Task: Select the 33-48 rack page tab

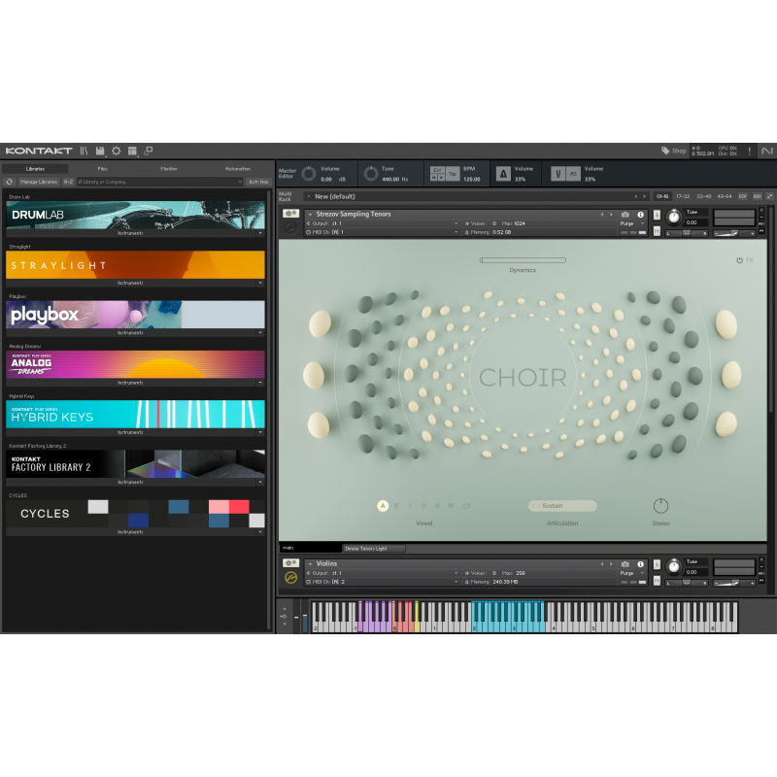Action: (x=703, y=196)
